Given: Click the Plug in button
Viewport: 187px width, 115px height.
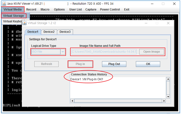Looking at the screenshot, I should pyautogui.click(x=80, y=64).
